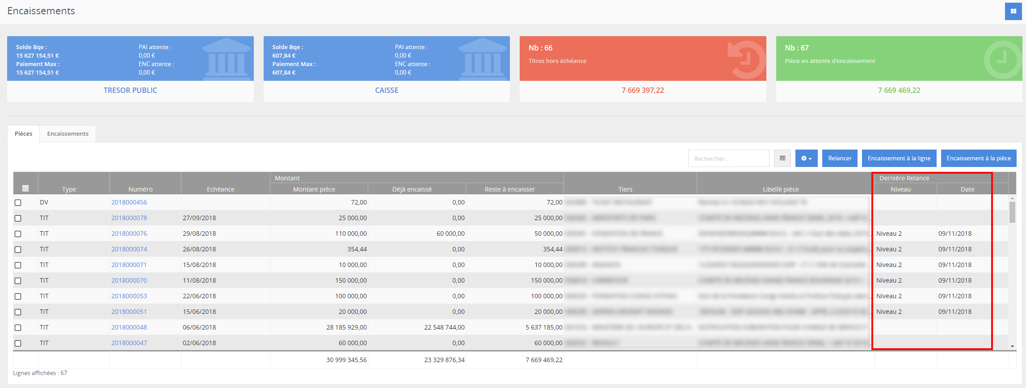Click the clock icon on the green card
Screen dimensions: 1026x388
click(x=1002, y=59)
